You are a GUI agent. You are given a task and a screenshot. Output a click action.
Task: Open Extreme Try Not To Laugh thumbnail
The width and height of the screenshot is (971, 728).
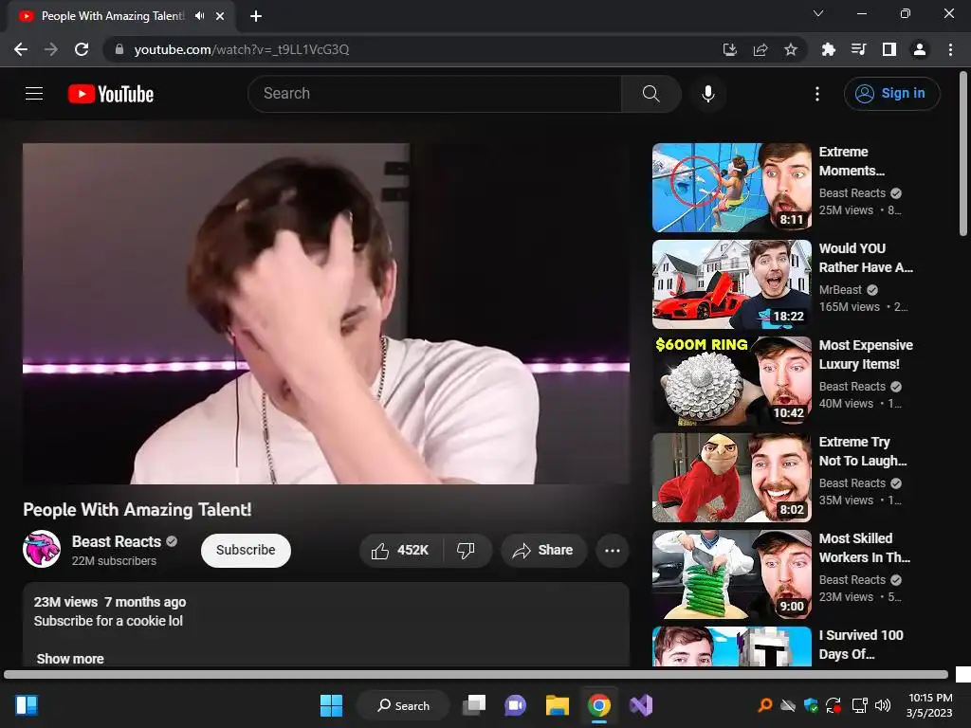[731, 478]
